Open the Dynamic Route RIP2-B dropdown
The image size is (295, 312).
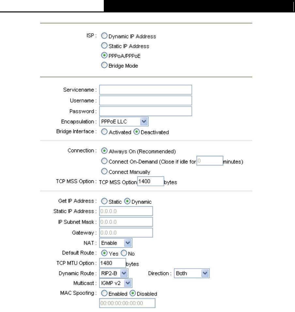(114, 273)
